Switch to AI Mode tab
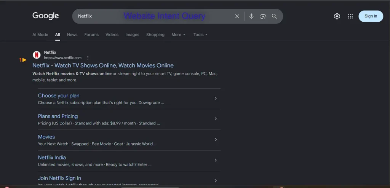 pyautogui.click(x=40, y=35)
